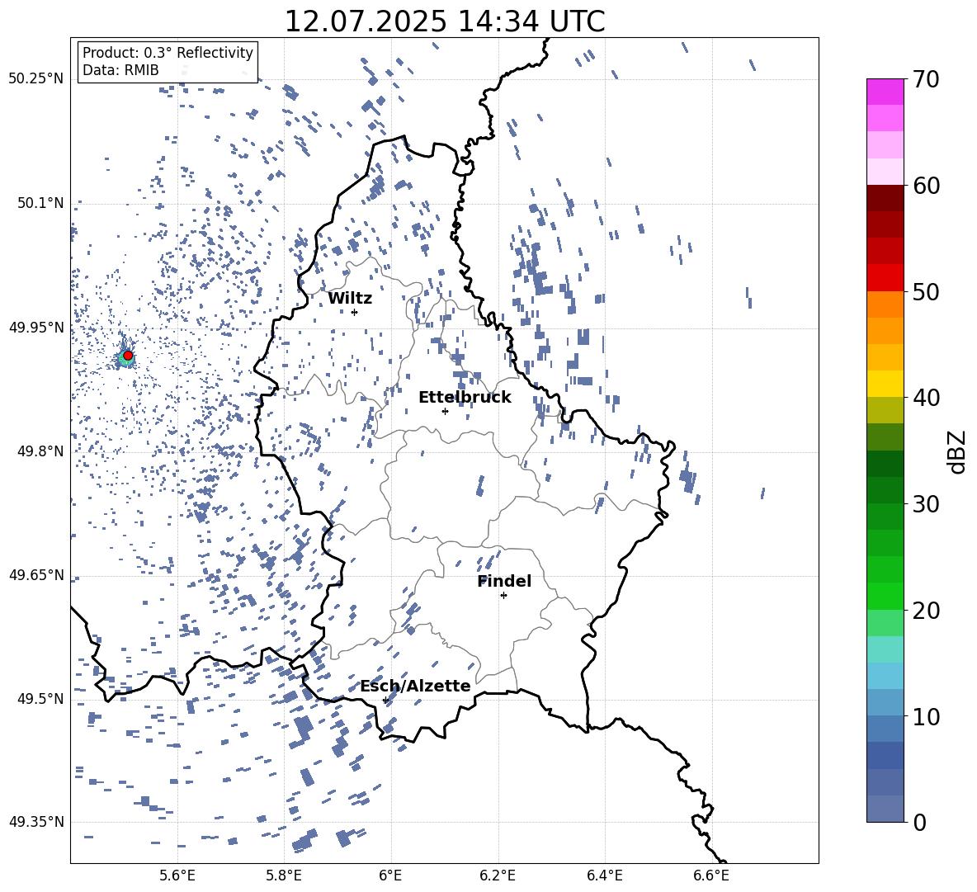Click the latitude label 49.5°N
Viewport: 977px width, 892px height.
coord(40,699)
